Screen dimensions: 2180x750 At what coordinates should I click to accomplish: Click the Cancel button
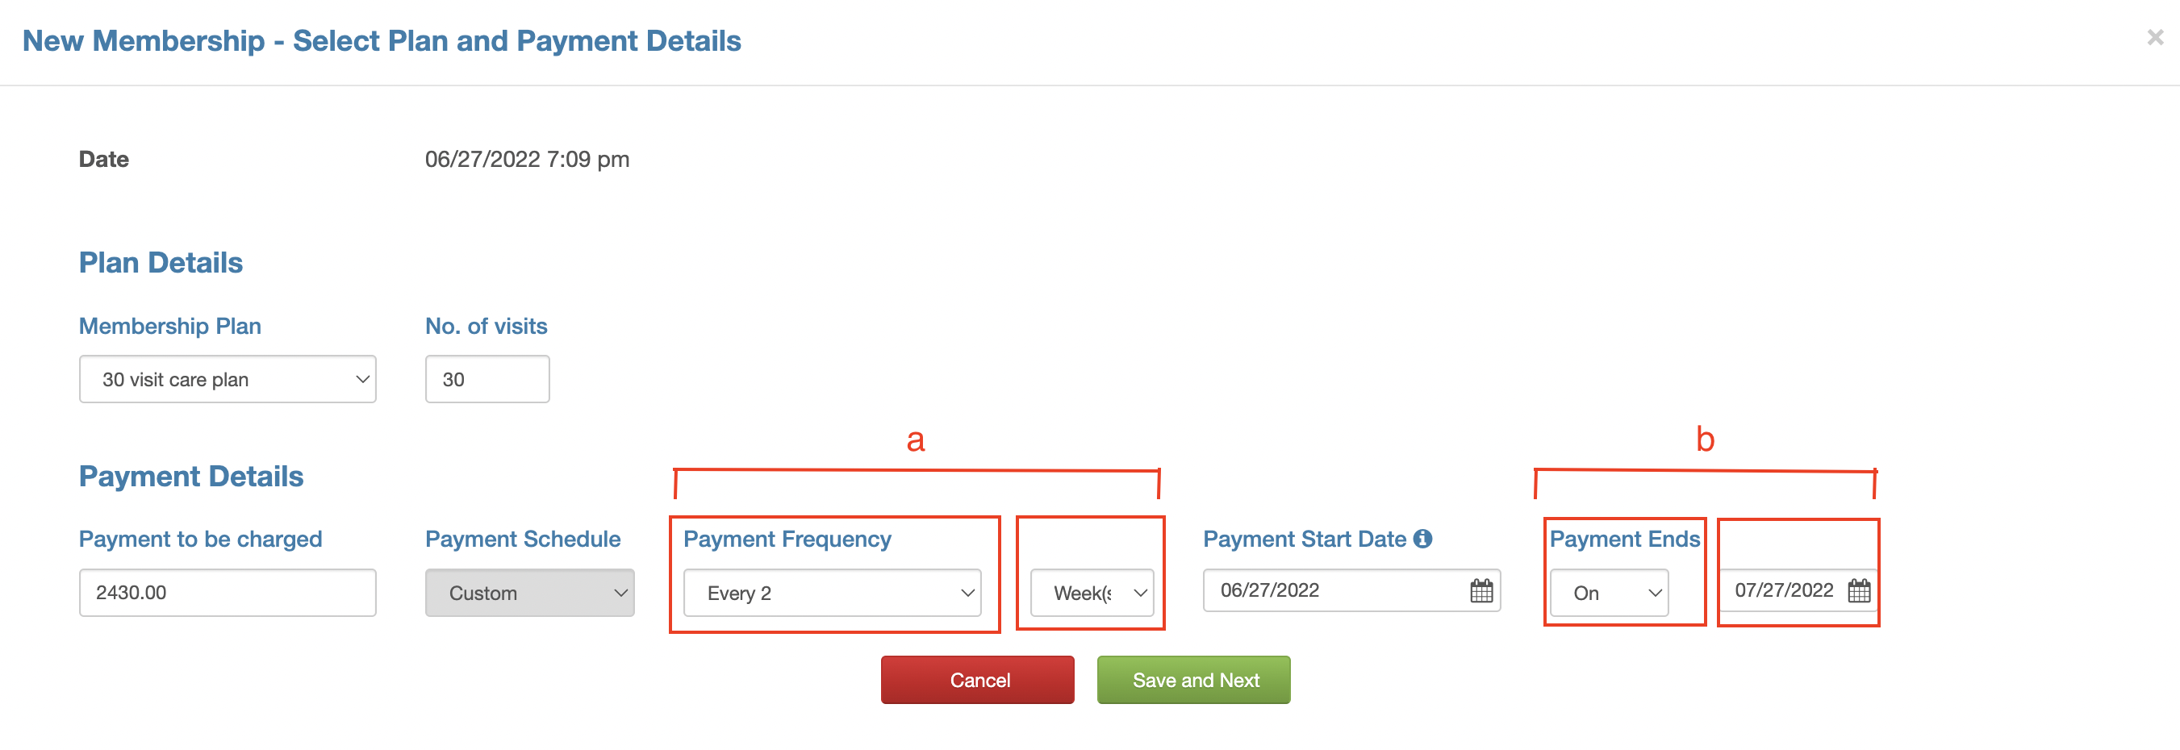pos(977,680)
